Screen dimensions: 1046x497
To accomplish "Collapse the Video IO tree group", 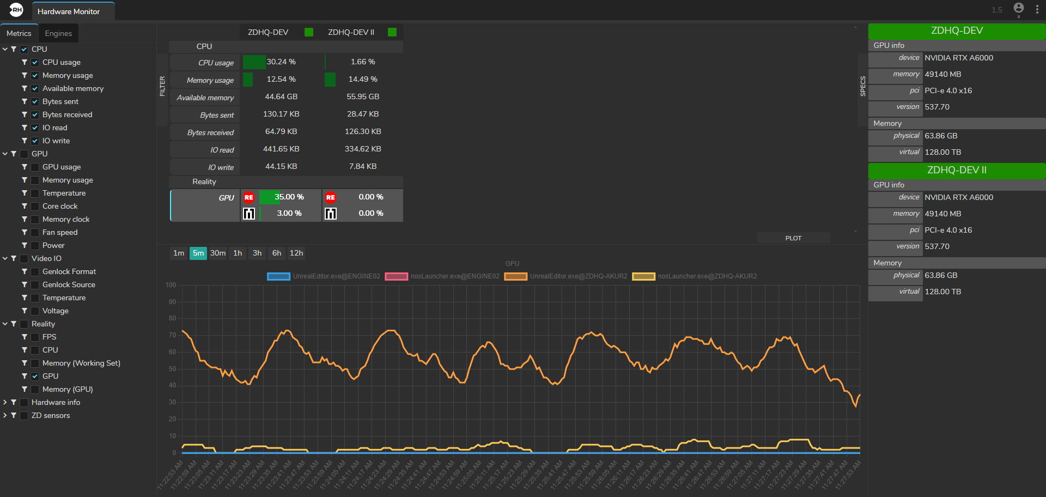I will coord(5,258).
